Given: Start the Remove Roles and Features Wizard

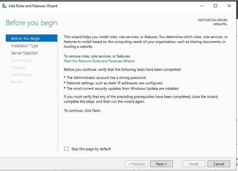Looking at the screenshot, I should pyautogui.click(x=99, y=61).
